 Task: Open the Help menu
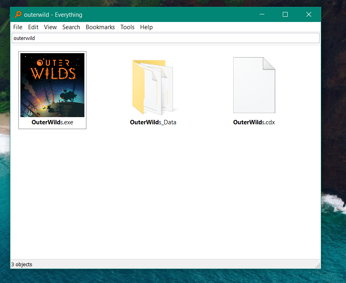click(x=146, y=27)
